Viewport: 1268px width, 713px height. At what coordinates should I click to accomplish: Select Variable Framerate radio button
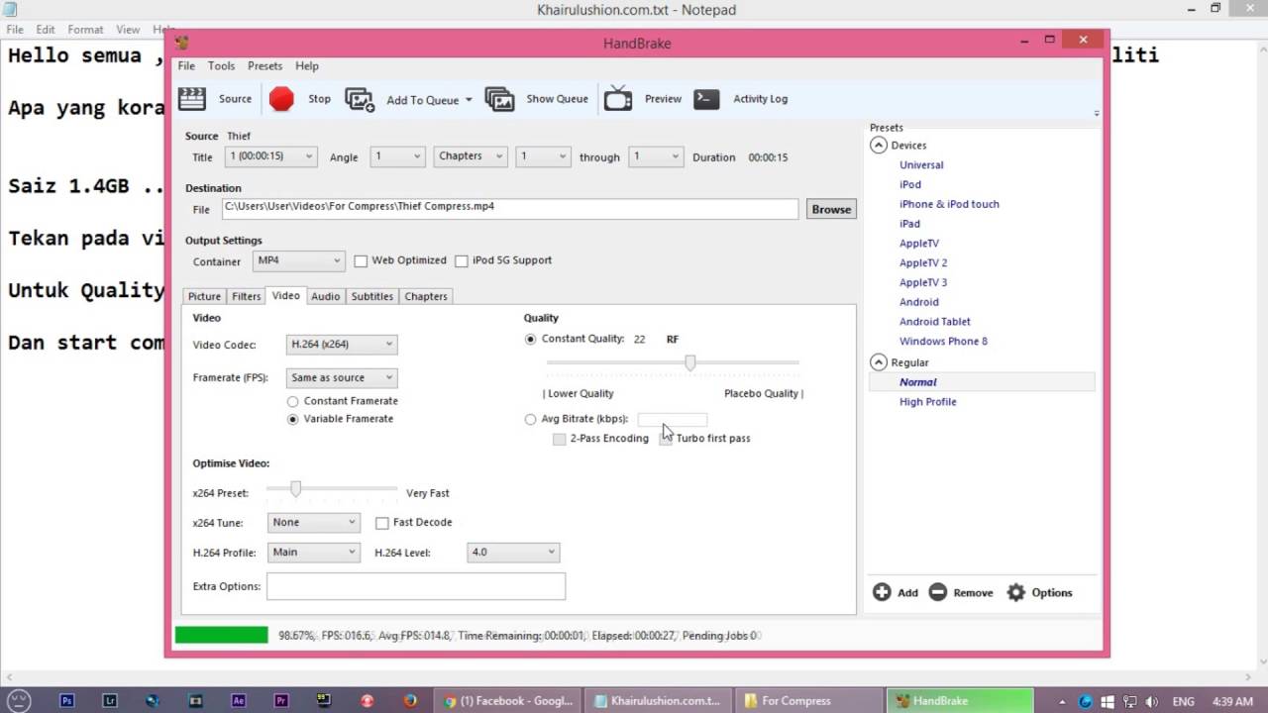[x=292, y=419]
